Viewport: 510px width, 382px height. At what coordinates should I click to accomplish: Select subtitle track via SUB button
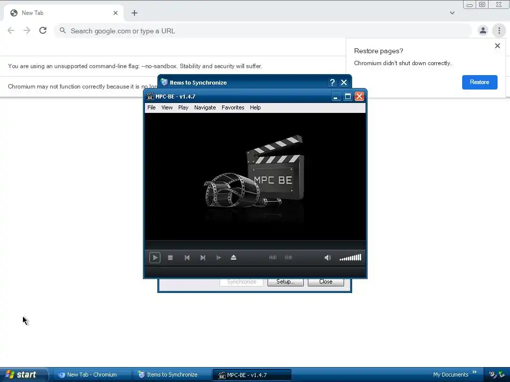pos(288,258)
